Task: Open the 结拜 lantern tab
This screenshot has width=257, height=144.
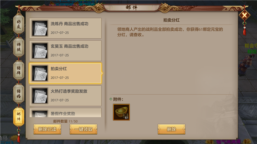Action: pyautogui.click(x=19, y=70)
